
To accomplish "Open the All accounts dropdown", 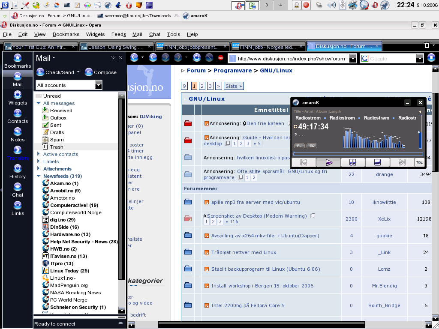I will coord(98,85).
